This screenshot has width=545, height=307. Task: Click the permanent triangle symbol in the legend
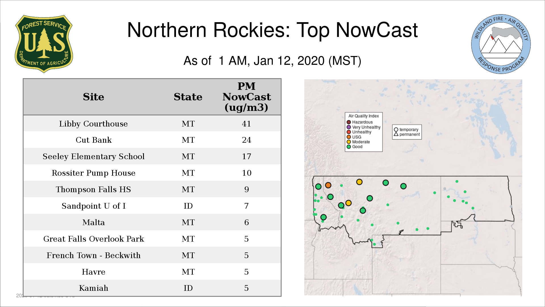[x=396, y=134]
